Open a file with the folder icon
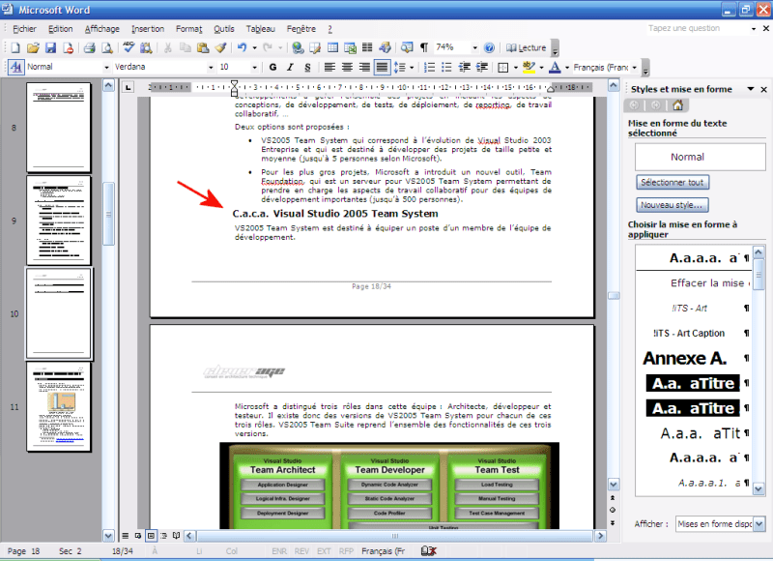This screenshot has height=561, width=773. point(33,47)
